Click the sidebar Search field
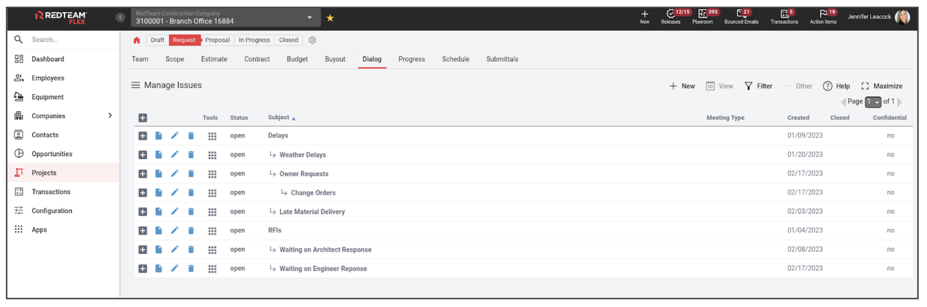The image size is (927, 307). (66, 40)
